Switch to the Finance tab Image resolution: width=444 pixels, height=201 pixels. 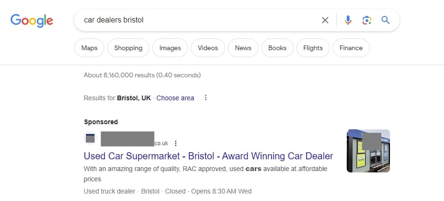click(351, 48)
